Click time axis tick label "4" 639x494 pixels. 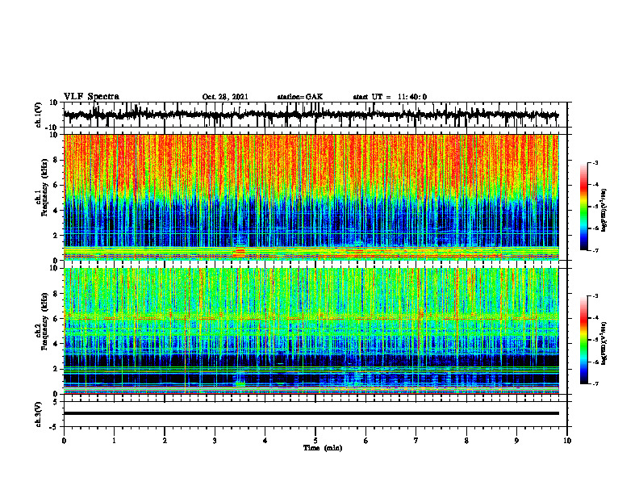[x=265, y=441]
